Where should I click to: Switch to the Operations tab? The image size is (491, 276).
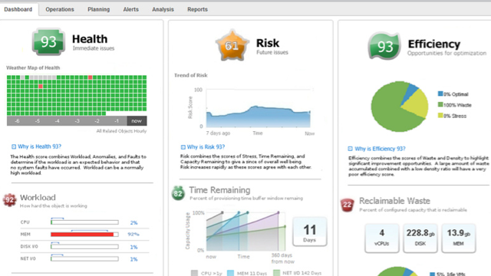click(x=60, y=9)
